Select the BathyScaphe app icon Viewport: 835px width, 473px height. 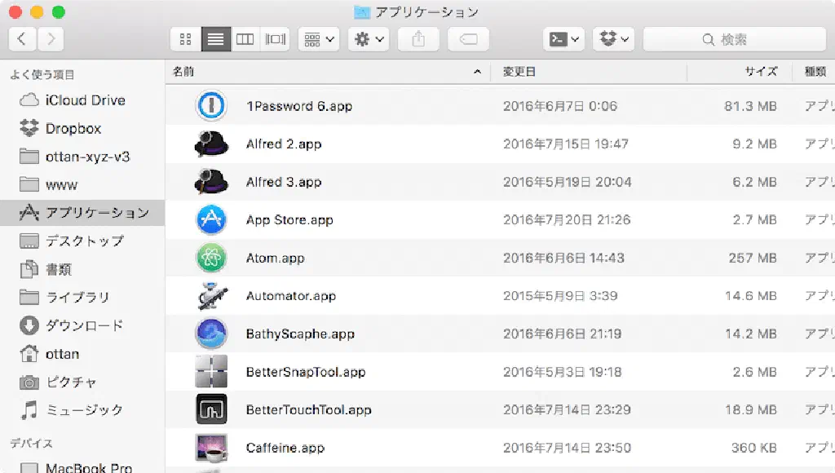[210, 334]
